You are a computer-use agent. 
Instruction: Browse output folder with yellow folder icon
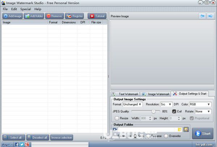[180, 129]
